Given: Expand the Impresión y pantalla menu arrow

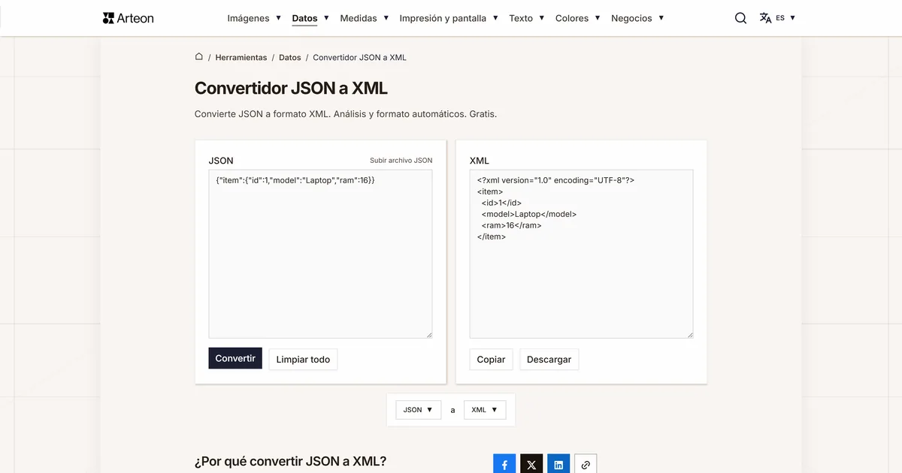Looking at the screenshot, I should point(495,18).
